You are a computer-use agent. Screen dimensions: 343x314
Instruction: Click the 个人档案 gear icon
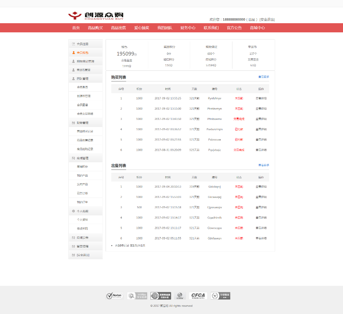click(x=74, y=211)
